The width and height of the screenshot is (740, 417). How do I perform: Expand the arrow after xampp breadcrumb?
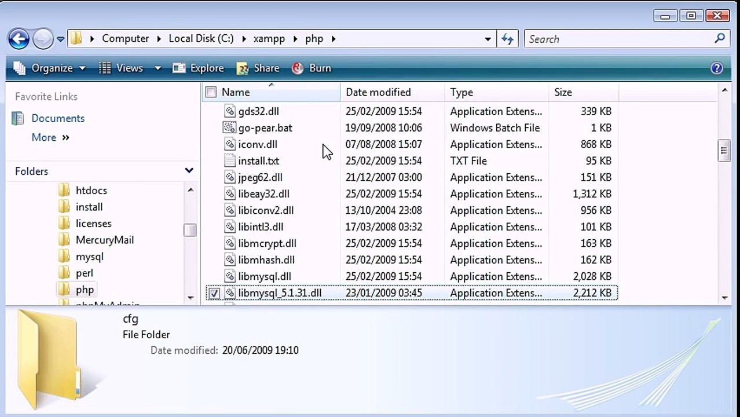coord(295,39)
